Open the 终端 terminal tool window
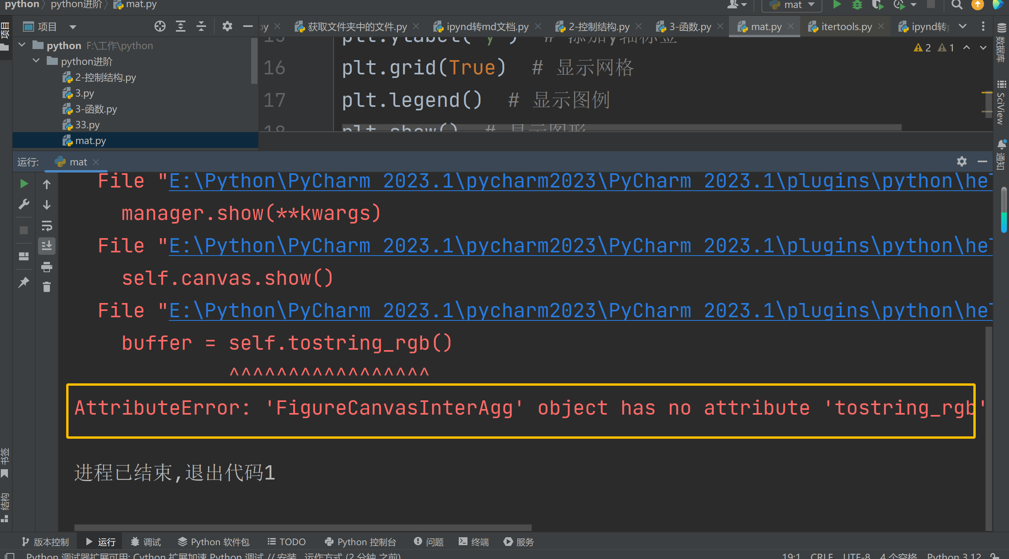This screenshot has width=1009, height=559. pyautogui.click(x=474, y=542)
